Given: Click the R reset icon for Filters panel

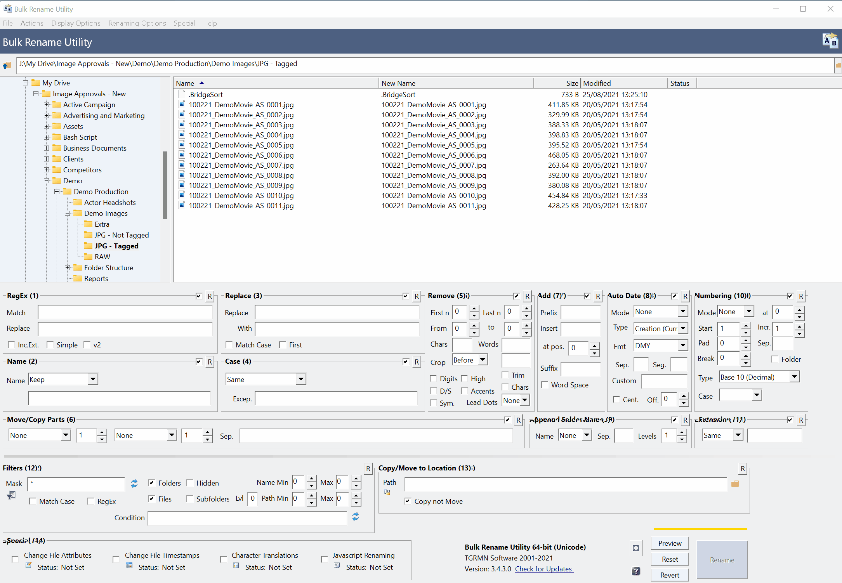Looking at the screenshot, I should [367, 468].
